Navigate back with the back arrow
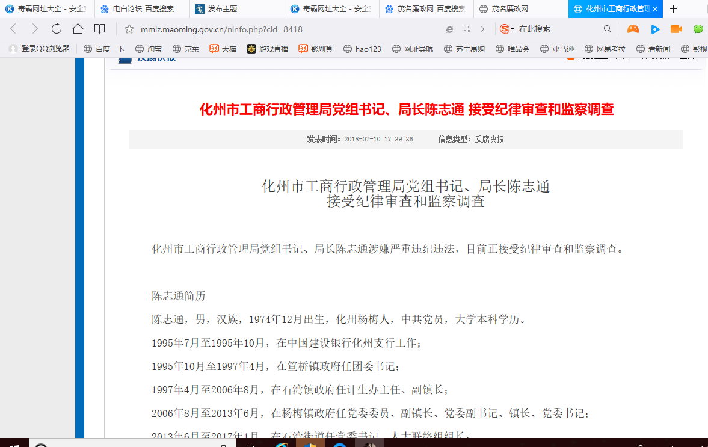708x447 pixels. (x=13, y=29)
